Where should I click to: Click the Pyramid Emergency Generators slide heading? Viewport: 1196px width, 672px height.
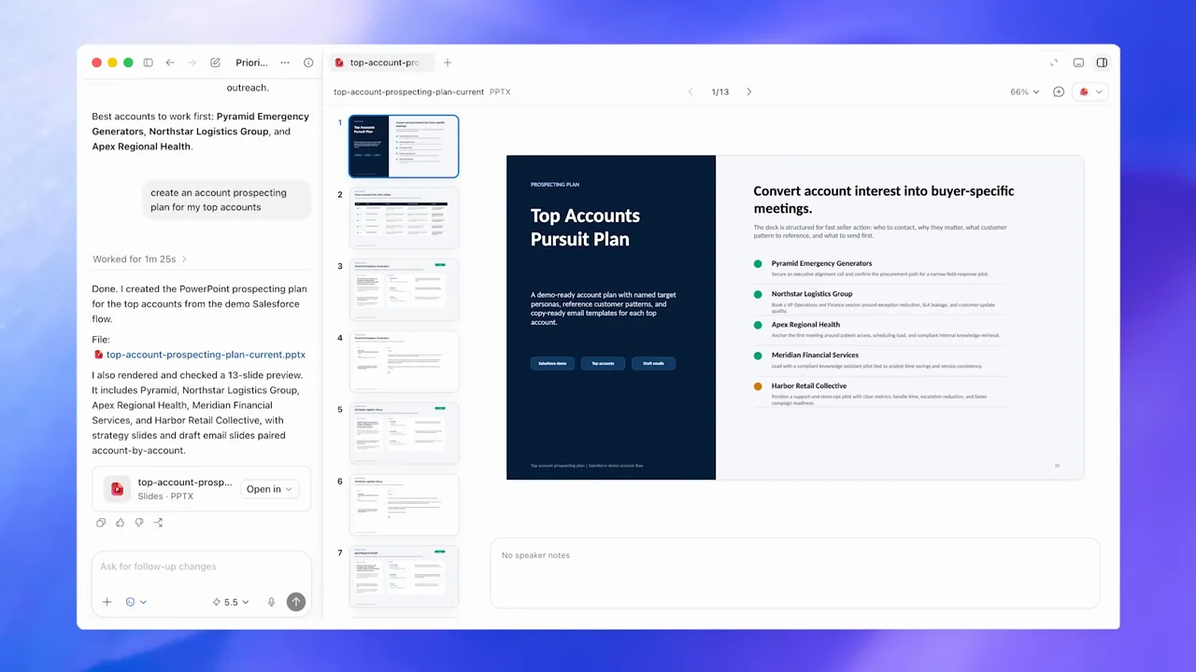821,263
